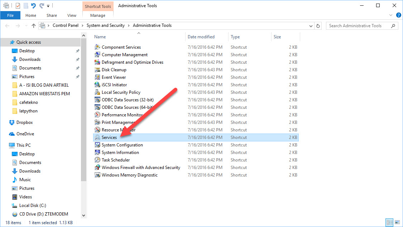The width and height of the screenshot is (403, 227).
Task: Switch to large icons view in status bar
Action: click(398, 222)
